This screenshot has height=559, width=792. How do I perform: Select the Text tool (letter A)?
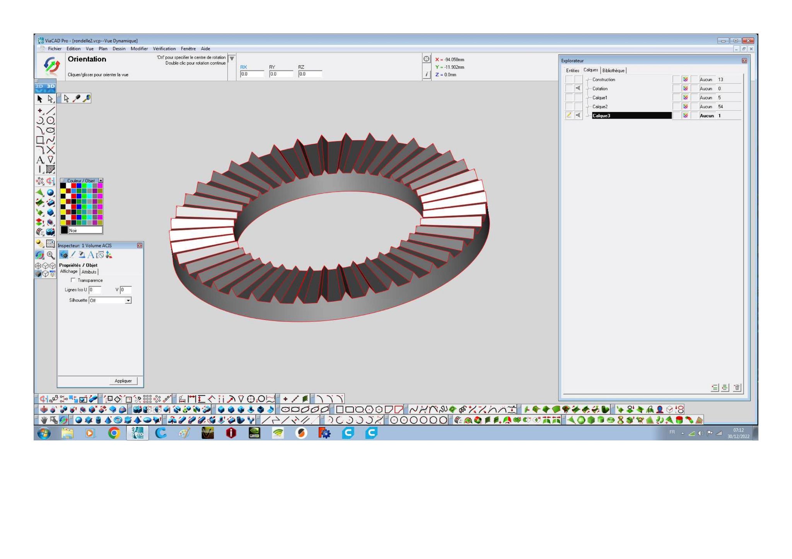click(40, 160)
